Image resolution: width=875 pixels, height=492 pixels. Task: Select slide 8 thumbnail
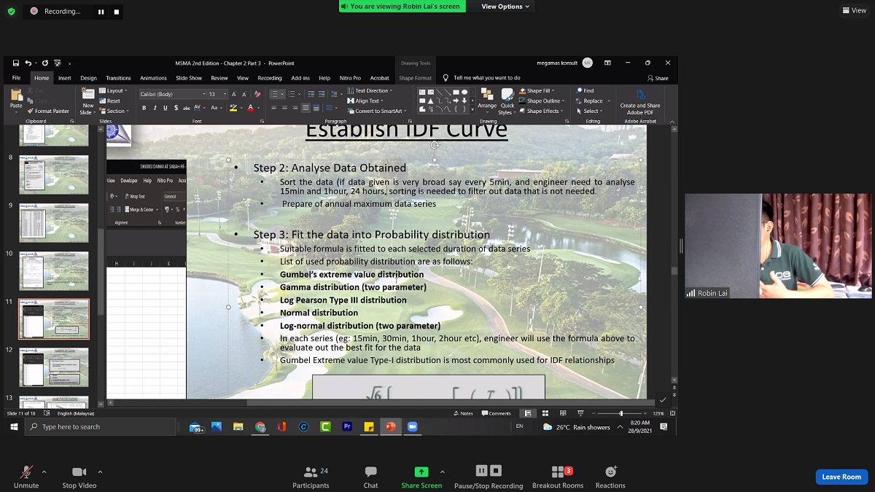pyautogui.click(x=54, y=174)
